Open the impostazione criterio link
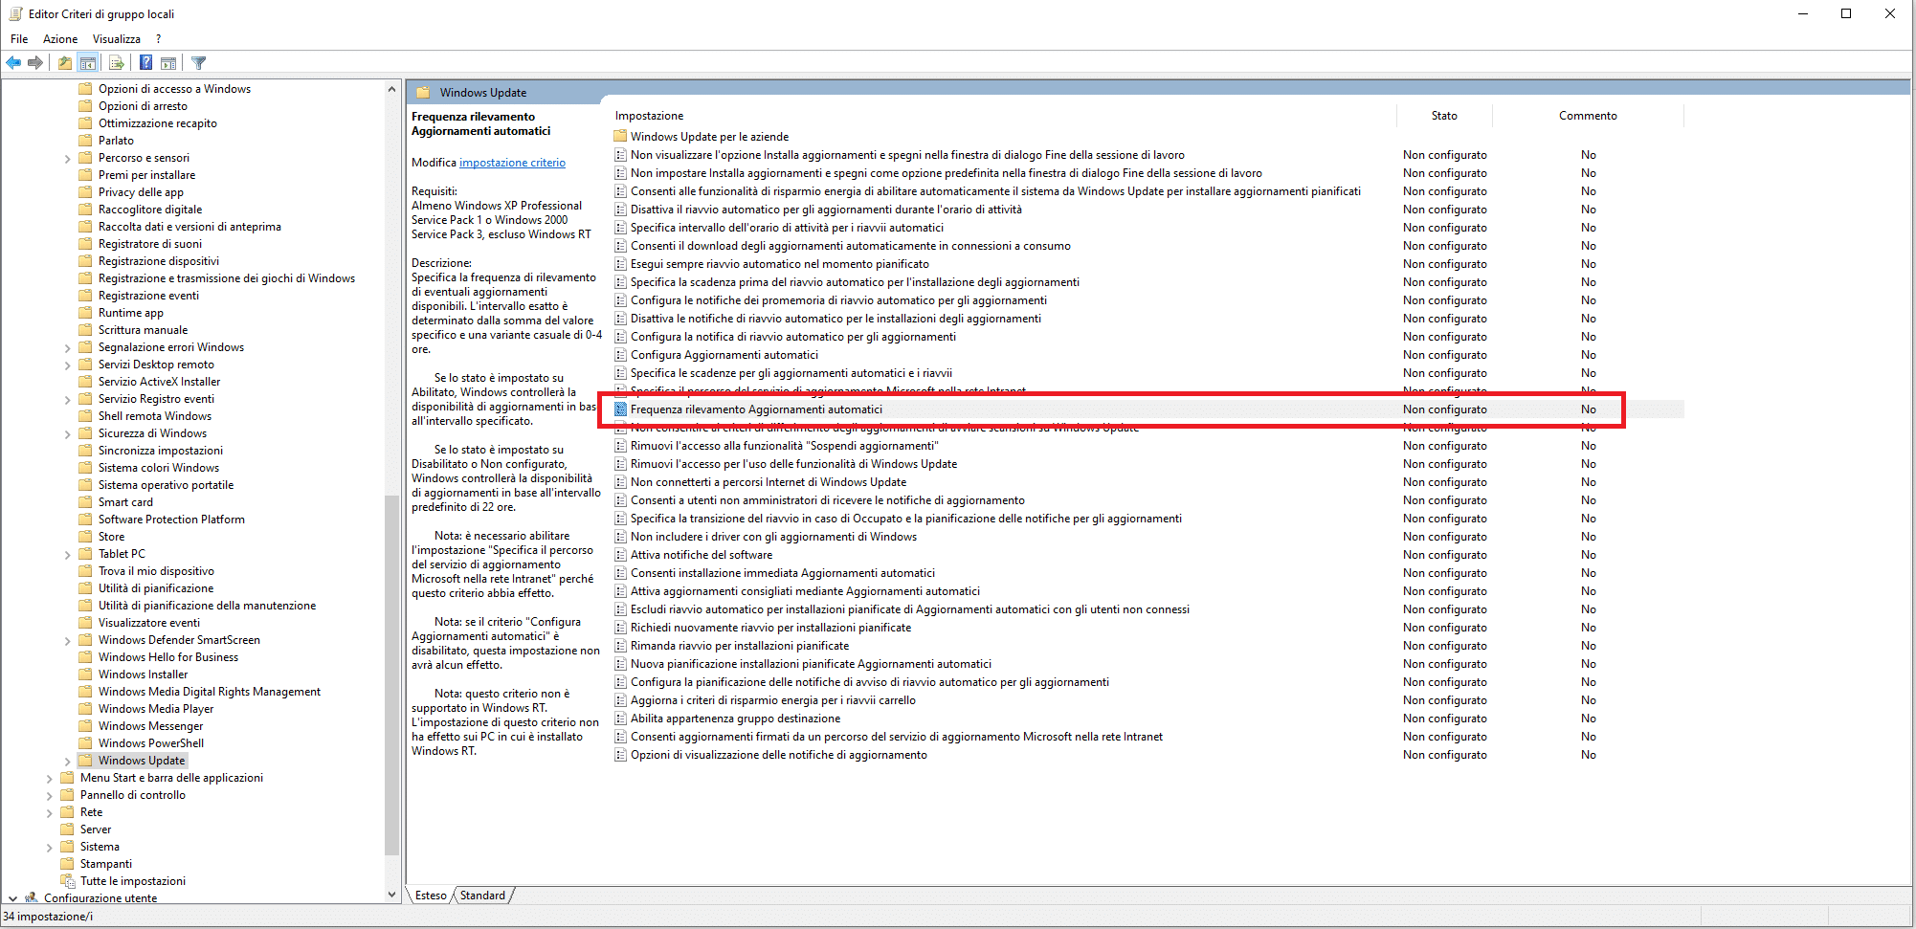The image size is (1916, 929). tap(512, 163)
